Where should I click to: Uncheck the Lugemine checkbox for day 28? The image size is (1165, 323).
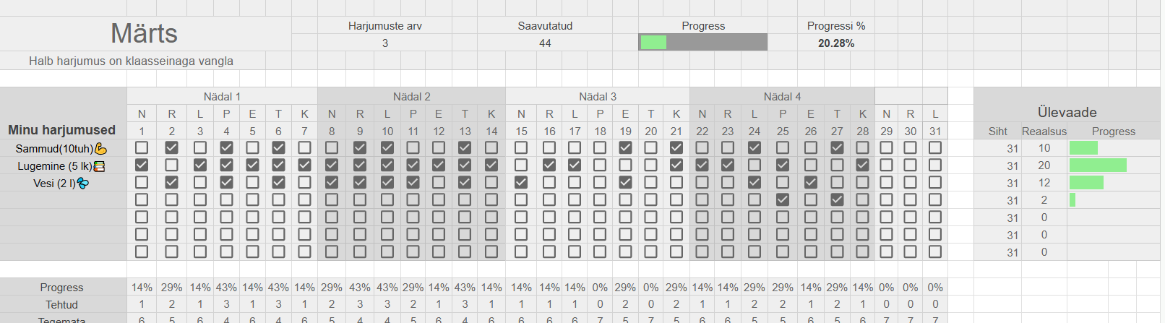(862, 165)
